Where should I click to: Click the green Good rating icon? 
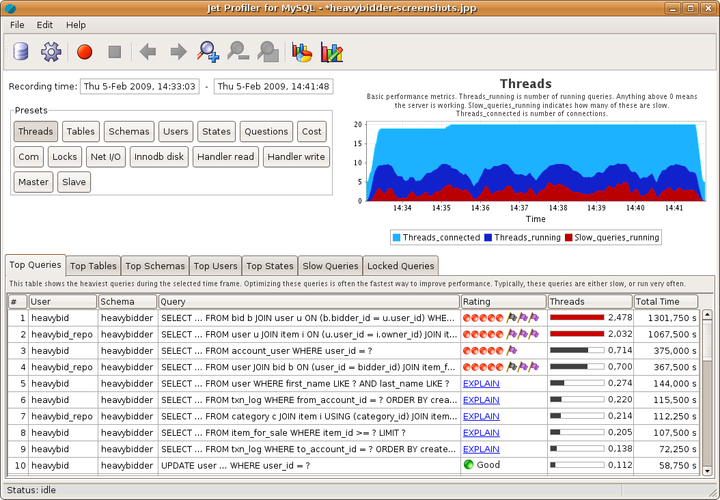click(469, 464)
